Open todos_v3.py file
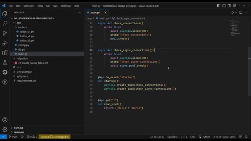Viewport: 251px width, 141px height. [47, 41]
